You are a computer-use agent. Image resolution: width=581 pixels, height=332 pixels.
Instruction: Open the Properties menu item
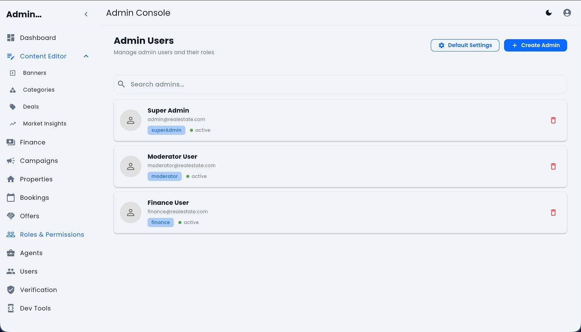36,179
